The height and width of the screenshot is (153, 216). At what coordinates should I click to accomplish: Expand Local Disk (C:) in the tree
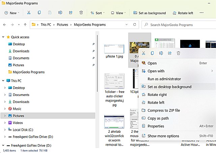(4, 130)
